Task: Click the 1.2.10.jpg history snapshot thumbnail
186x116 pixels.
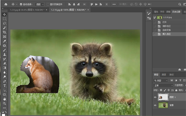Action: (x=160, y=18)
